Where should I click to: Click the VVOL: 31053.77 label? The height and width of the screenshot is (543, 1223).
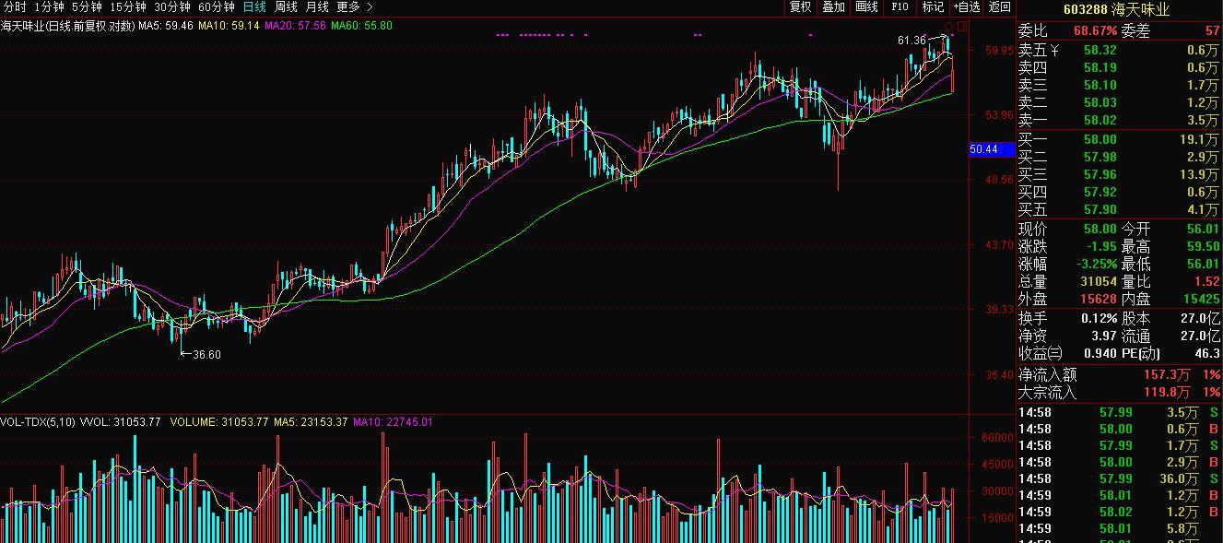121,421
